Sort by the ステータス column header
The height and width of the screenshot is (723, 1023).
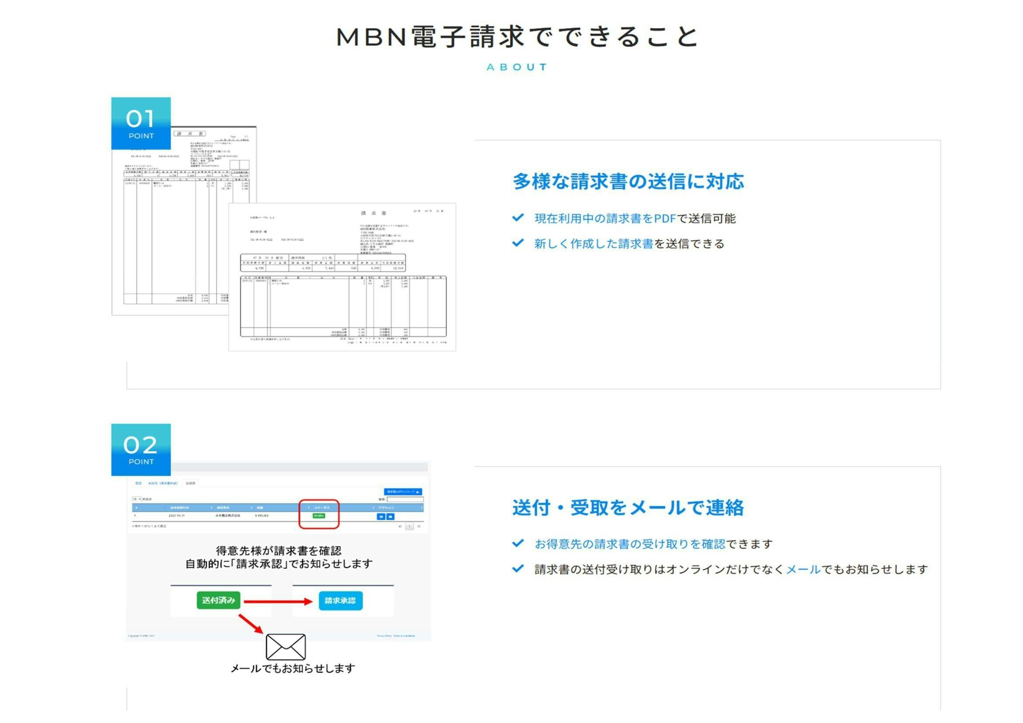coord(322,507)
